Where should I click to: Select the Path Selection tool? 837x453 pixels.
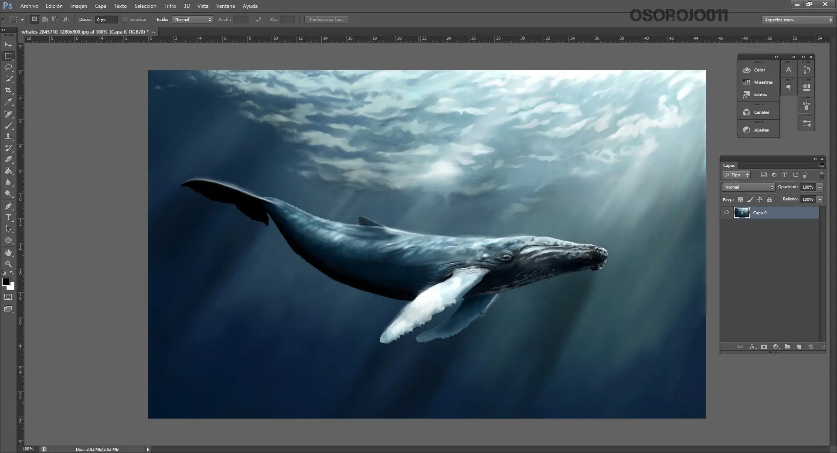[8, 229]
